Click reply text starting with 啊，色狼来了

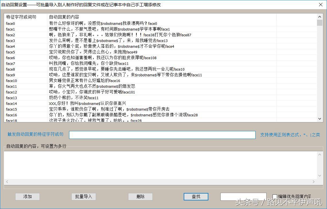pos(120,35)
